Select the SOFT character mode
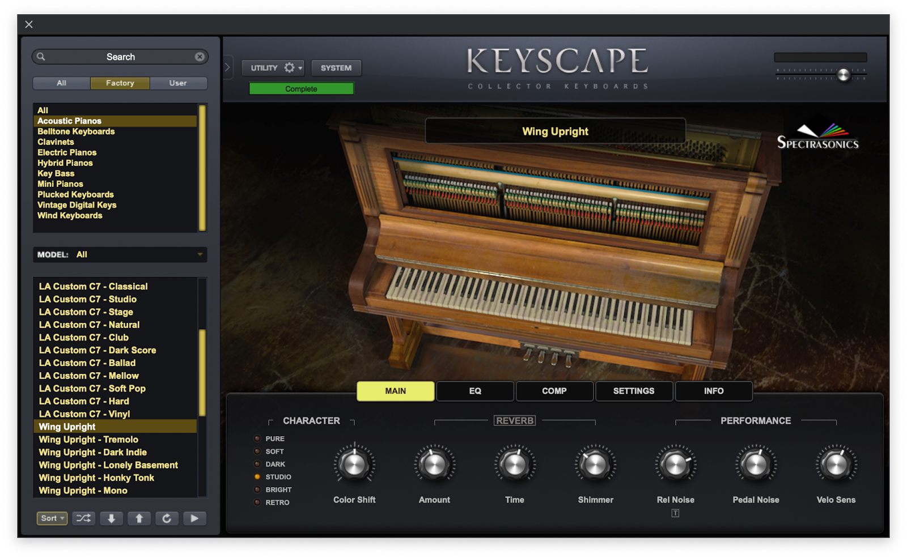Image resolution: width=907 pixels, height=558 pixels. coord(269,451)
